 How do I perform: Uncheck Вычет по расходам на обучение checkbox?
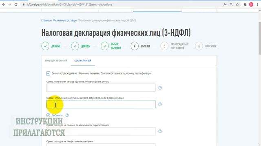(48, 73)
